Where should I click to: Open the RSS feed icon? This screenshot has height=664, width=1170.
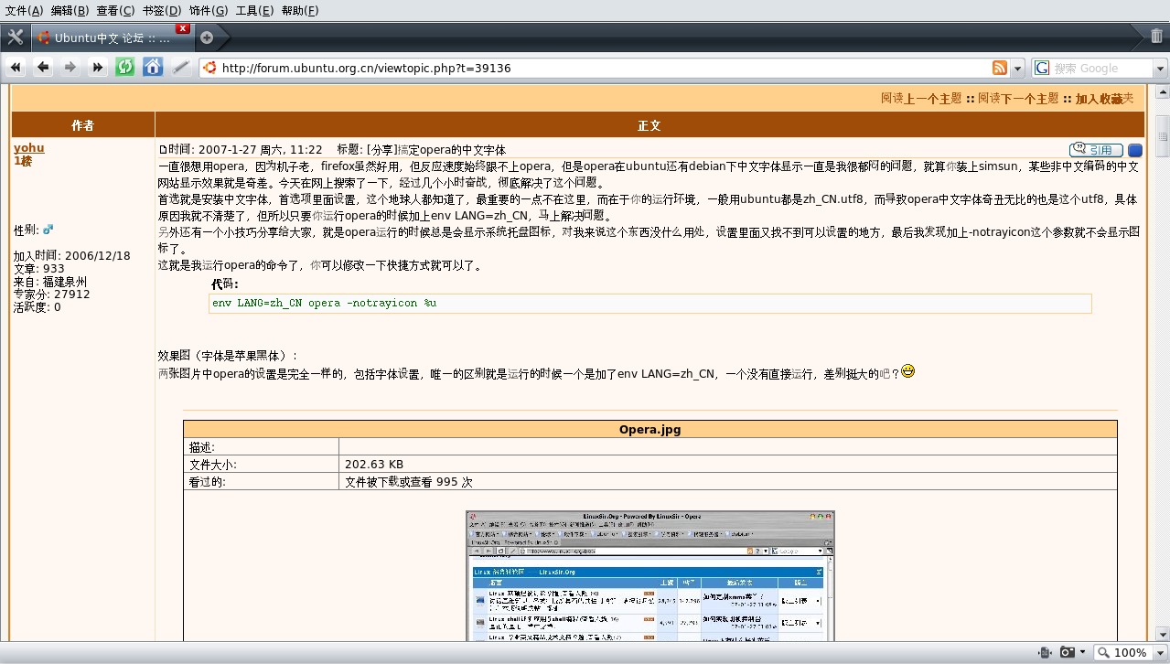1000,68
